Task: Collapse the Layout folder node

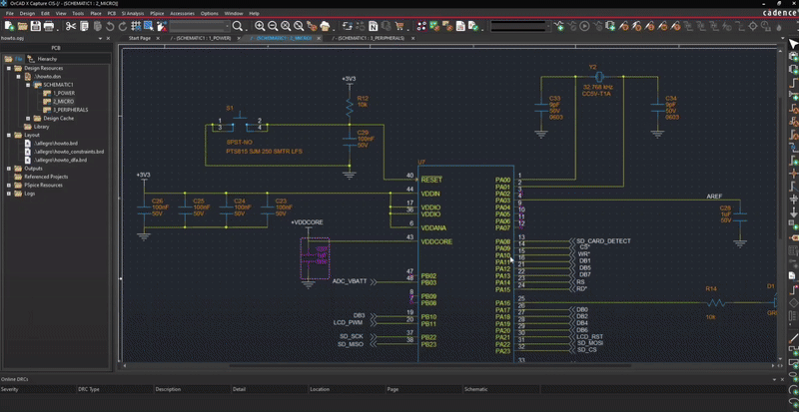Action: 9,135
